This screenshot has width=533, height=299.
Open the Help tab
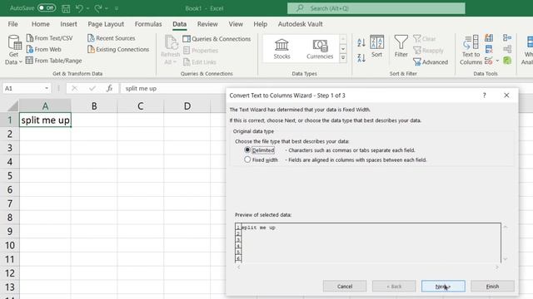point(260,24)
